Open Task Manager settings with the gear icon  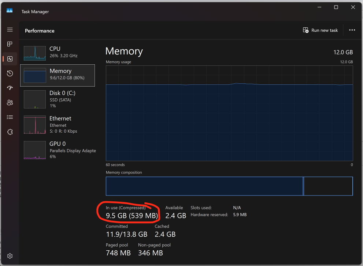click(x=10, y=256)
